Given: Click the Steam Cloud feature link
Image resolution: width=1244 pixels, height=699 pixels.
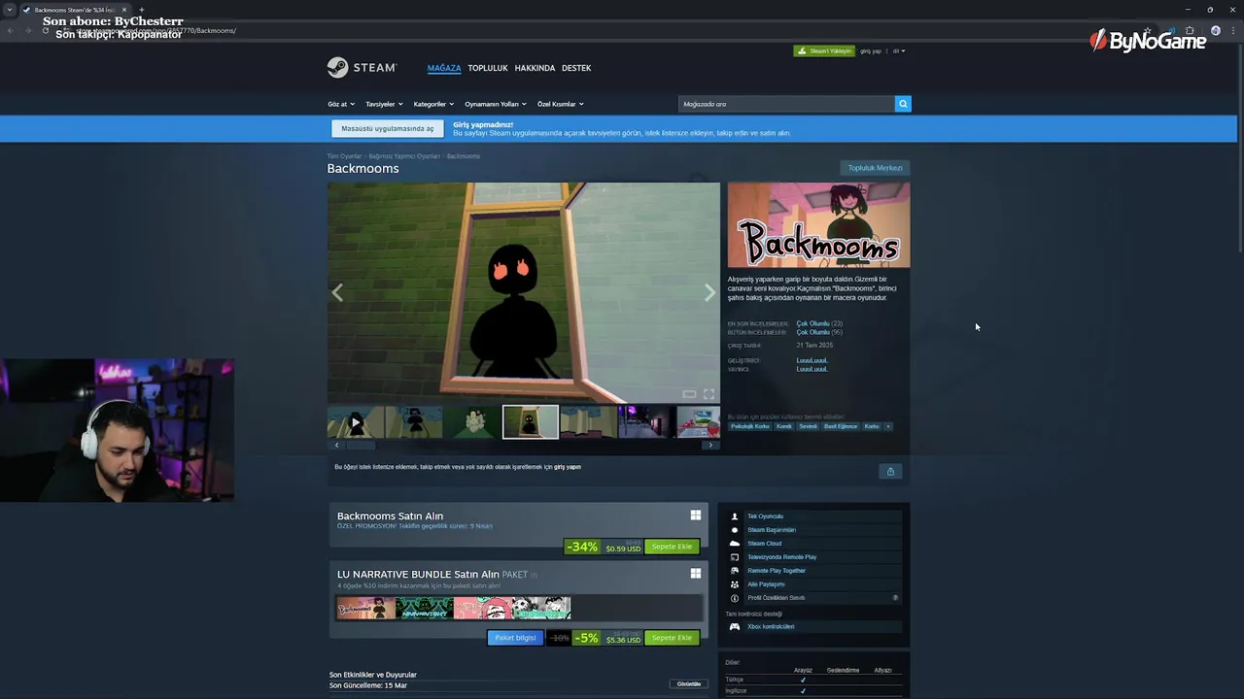Looking at the screenshot, I should pos(764,544).
